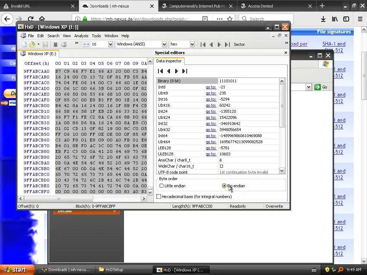Open the HxD Edit menu
367x275 pixels.
point(40,36)
